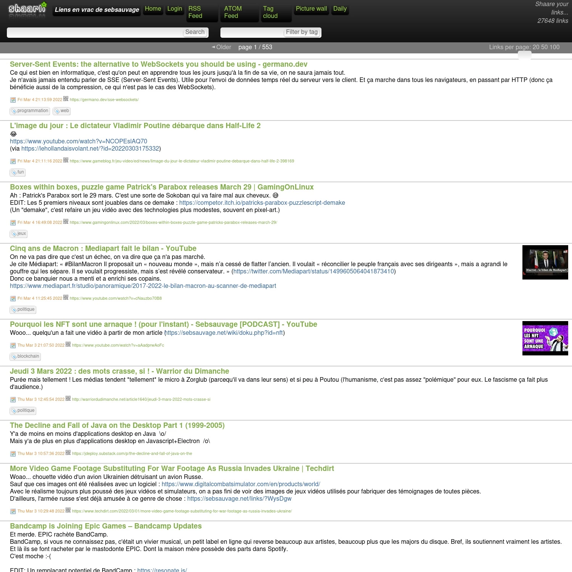Image resolution: width=572 pixels, height=572 pixels.
Task: Filter by the fun tag
Action: (18, 172)
